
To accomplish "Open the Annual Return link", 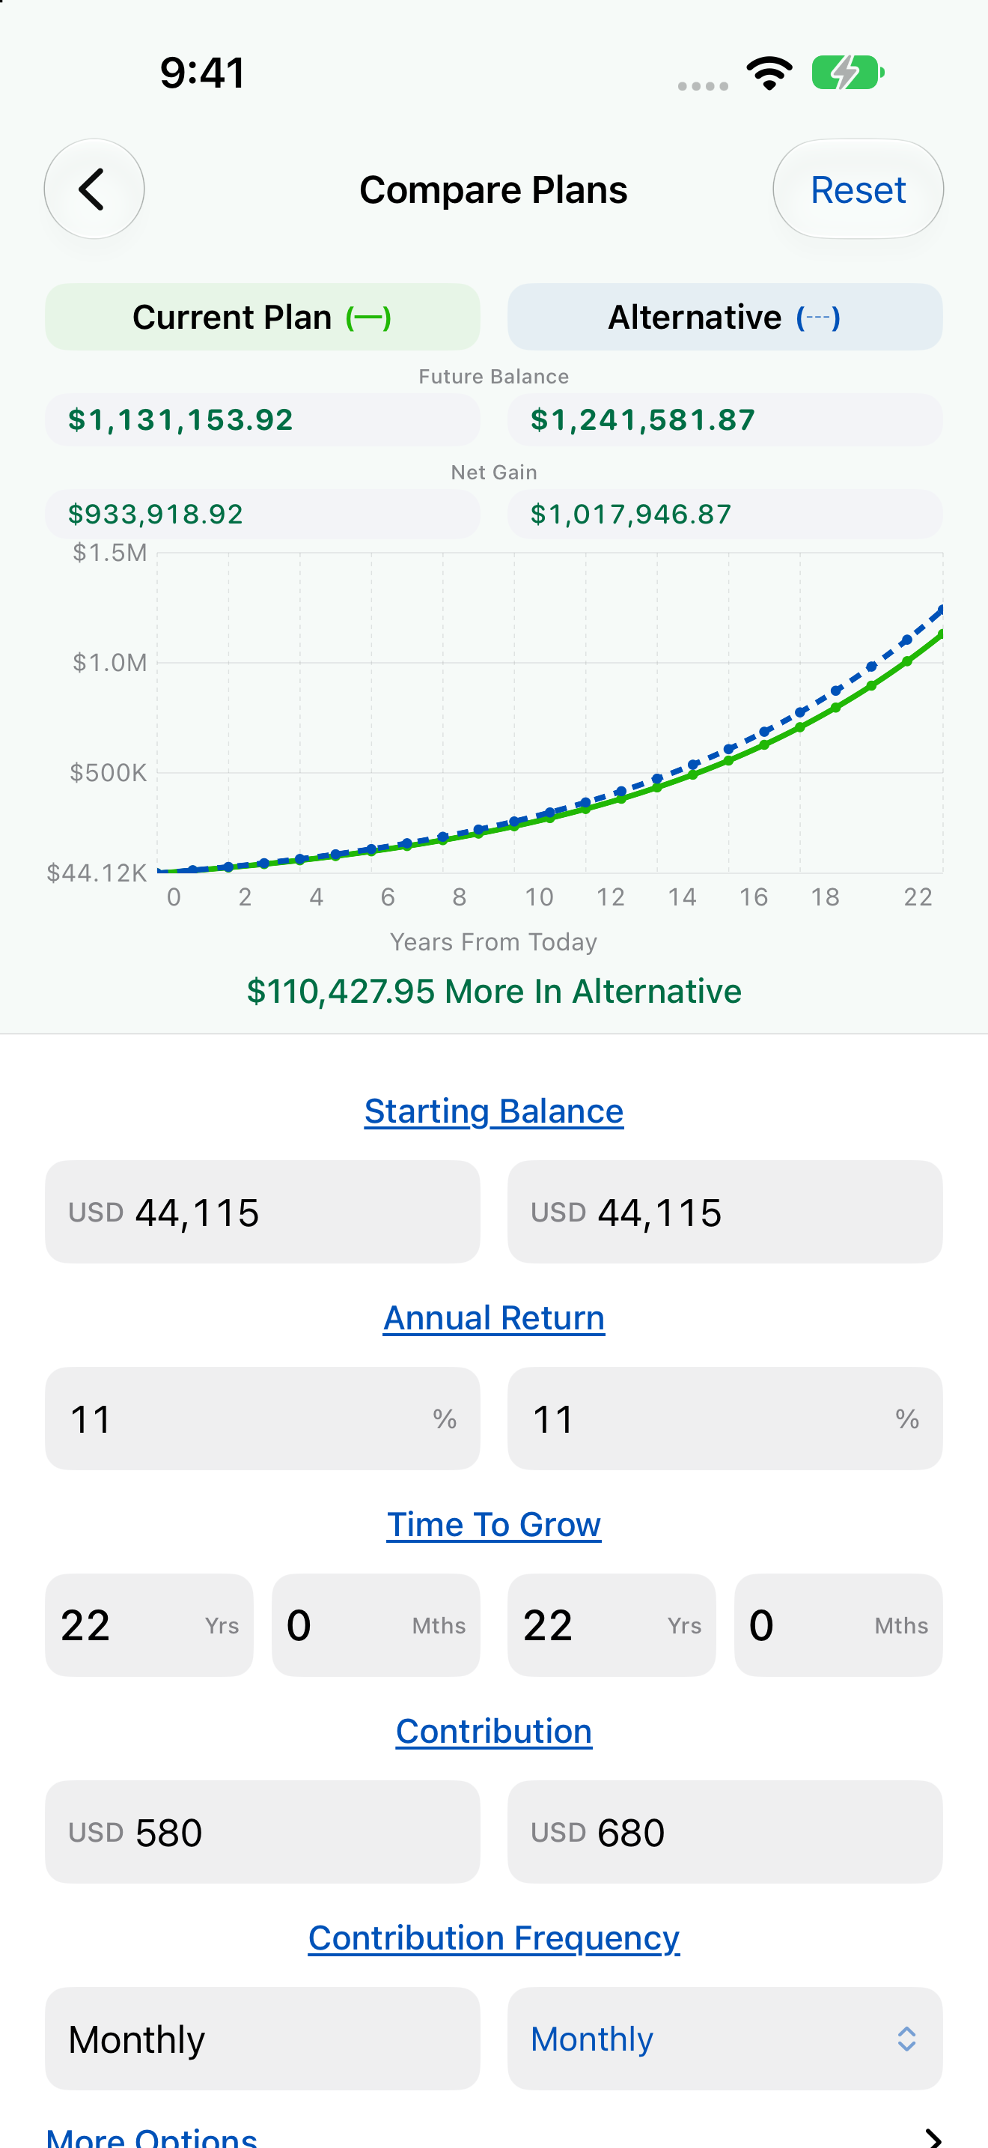I will (494, 1317).
